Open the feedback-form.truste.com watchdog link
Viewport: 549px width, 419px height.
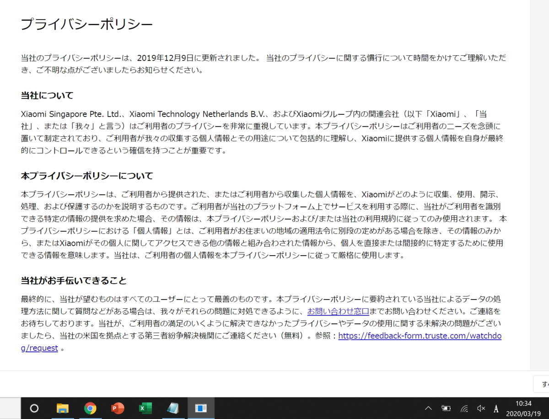420,336
